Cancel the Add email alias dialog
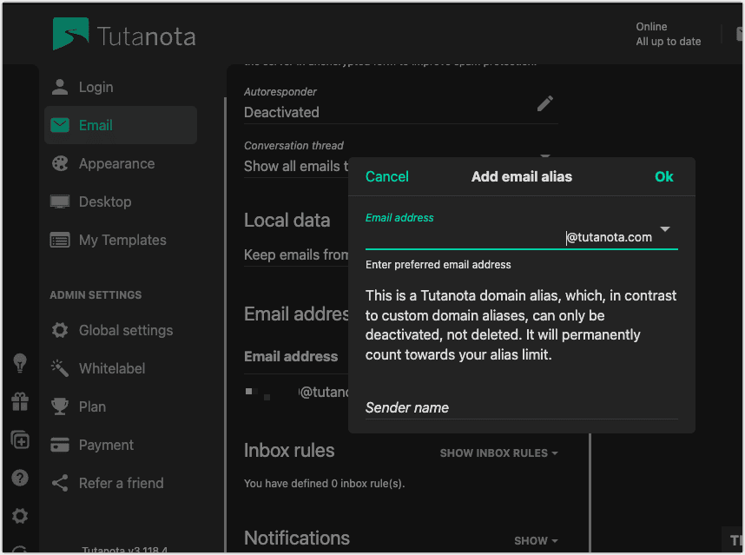This screenshot has height=555, width=745. pos(386,177)
